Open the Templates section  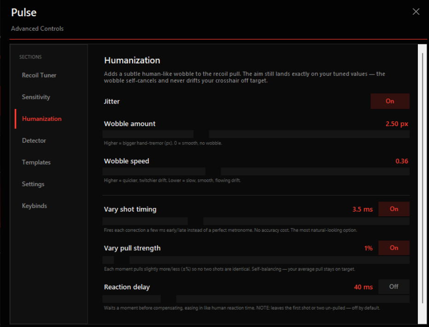(36, 162)
